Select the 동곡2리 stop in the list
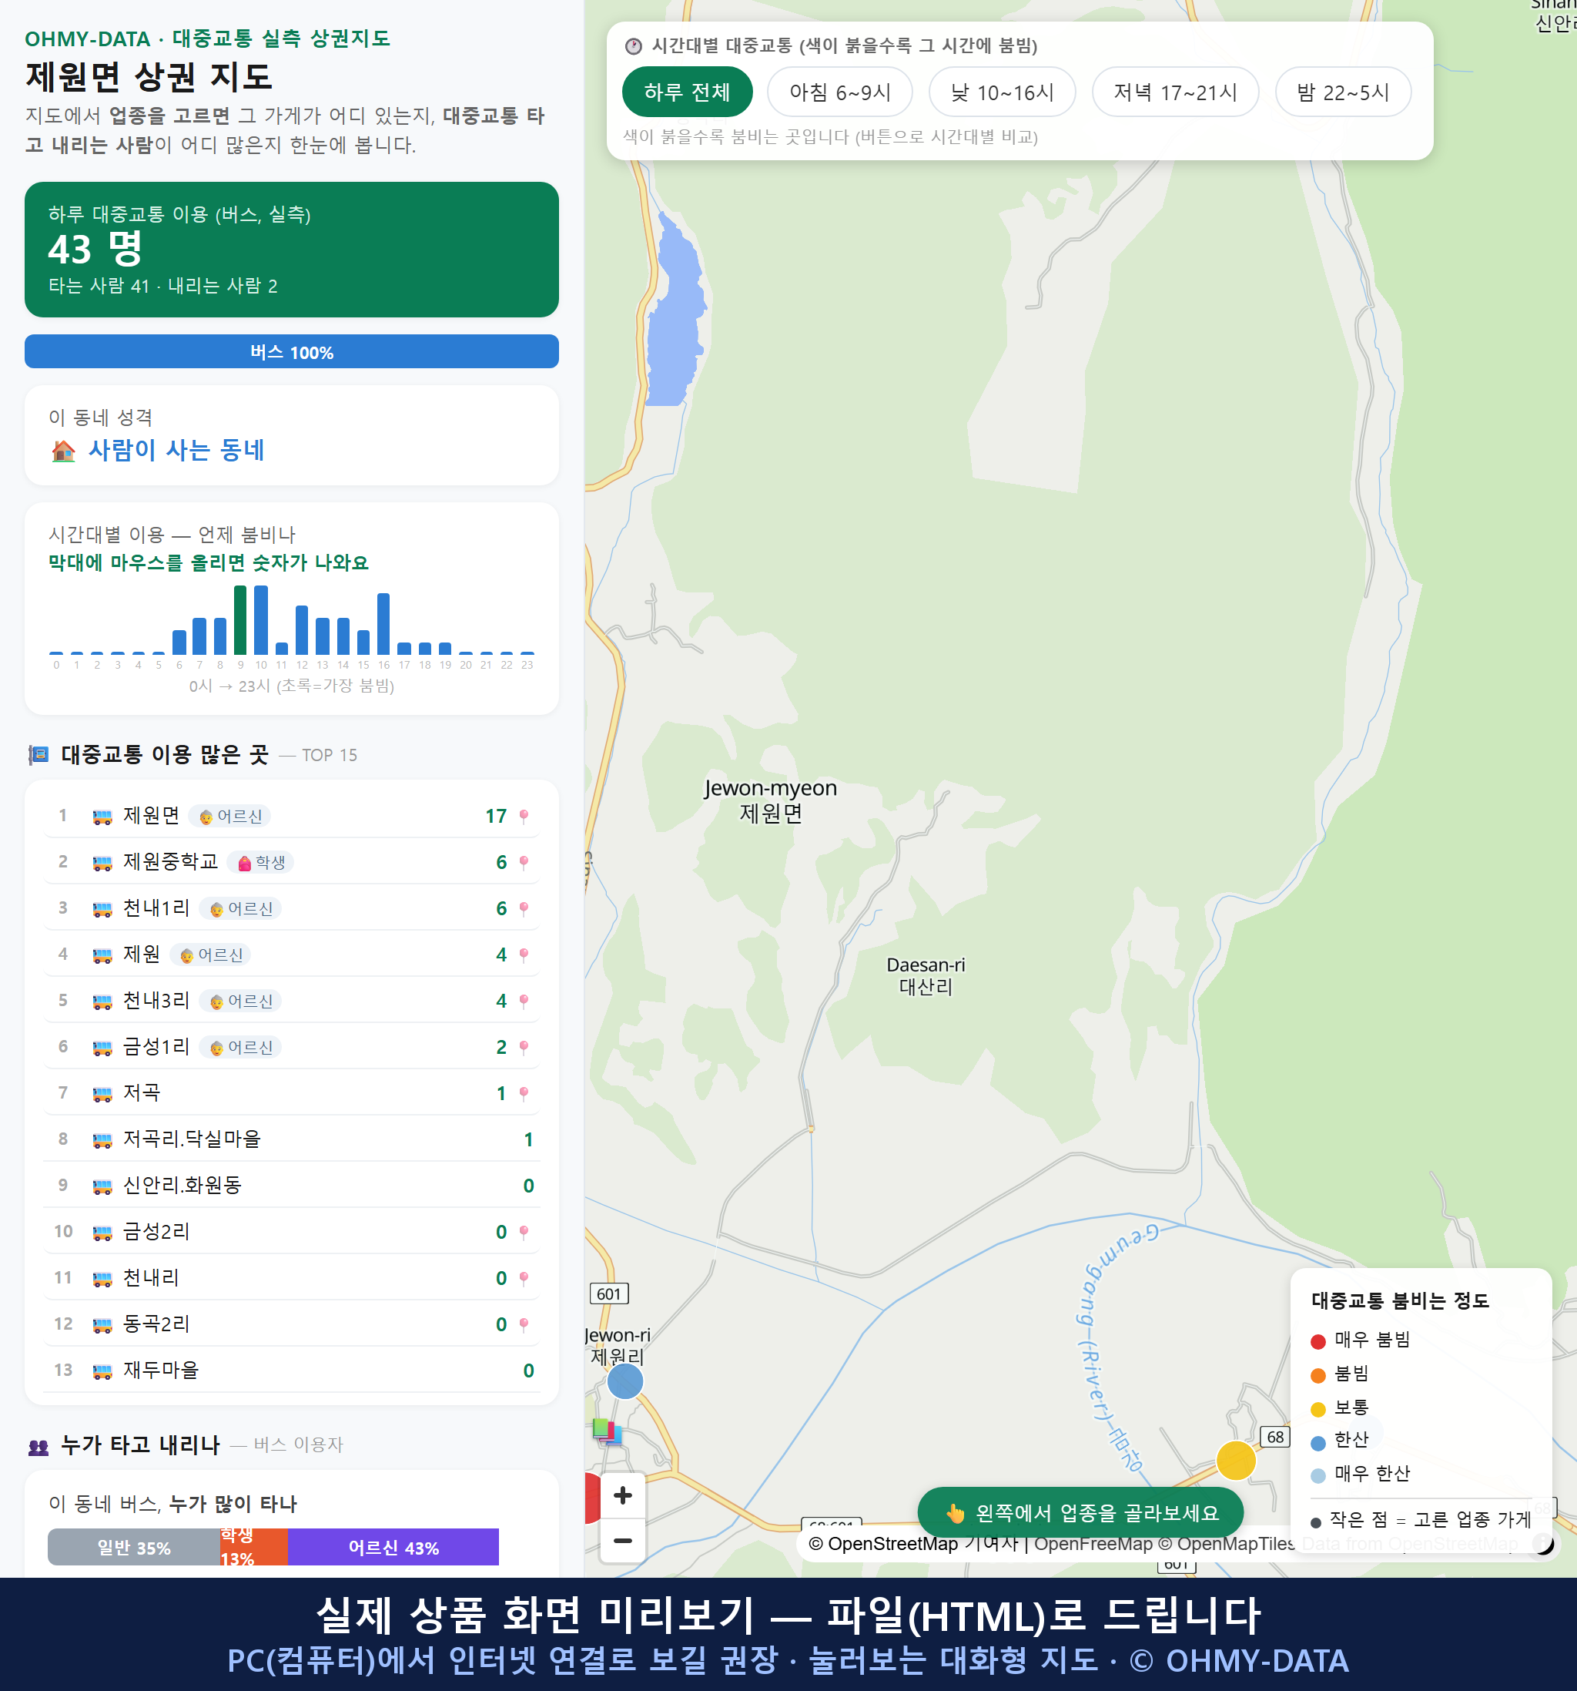The width and height of the screenshot is (1577, 1691). pyautogui.click(x=292, y=1324)
